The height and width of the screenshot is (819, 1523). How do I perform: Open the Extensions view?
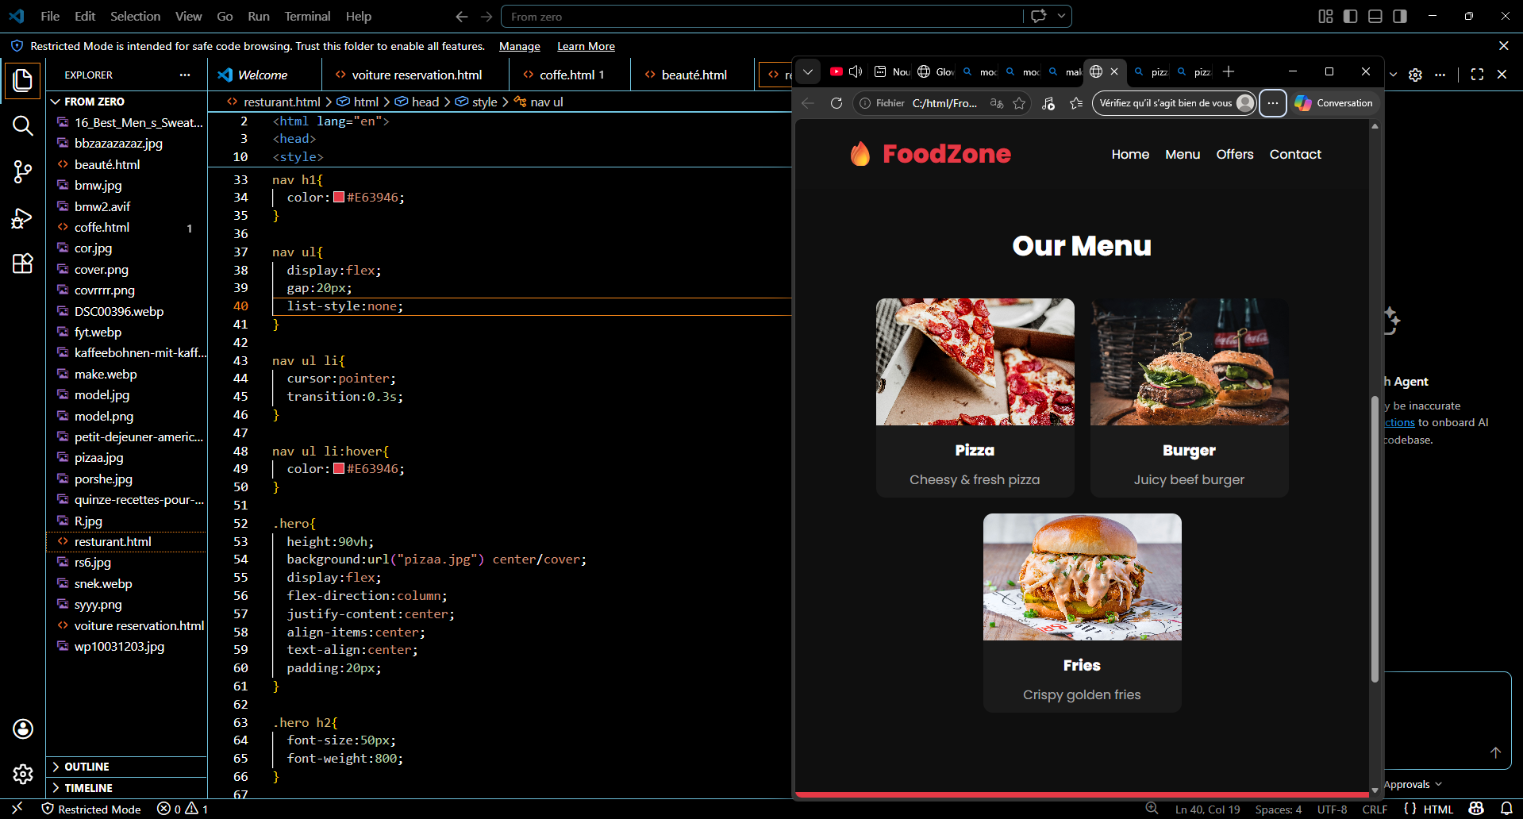pyautogui.click(x=23, y=263)
